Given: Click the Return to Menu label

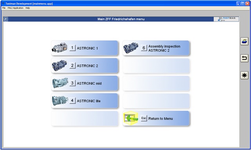Looking at the screenshot, I should tap(161, 118).
